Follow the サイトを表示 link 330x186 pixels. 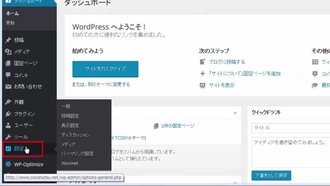click(x=222, y=85)
